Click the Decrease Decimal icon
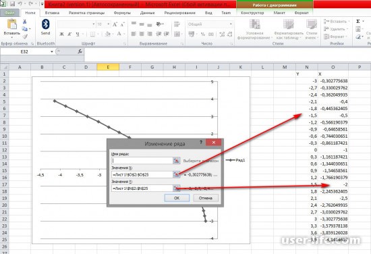Screen dimensions: 371x254 230,34
